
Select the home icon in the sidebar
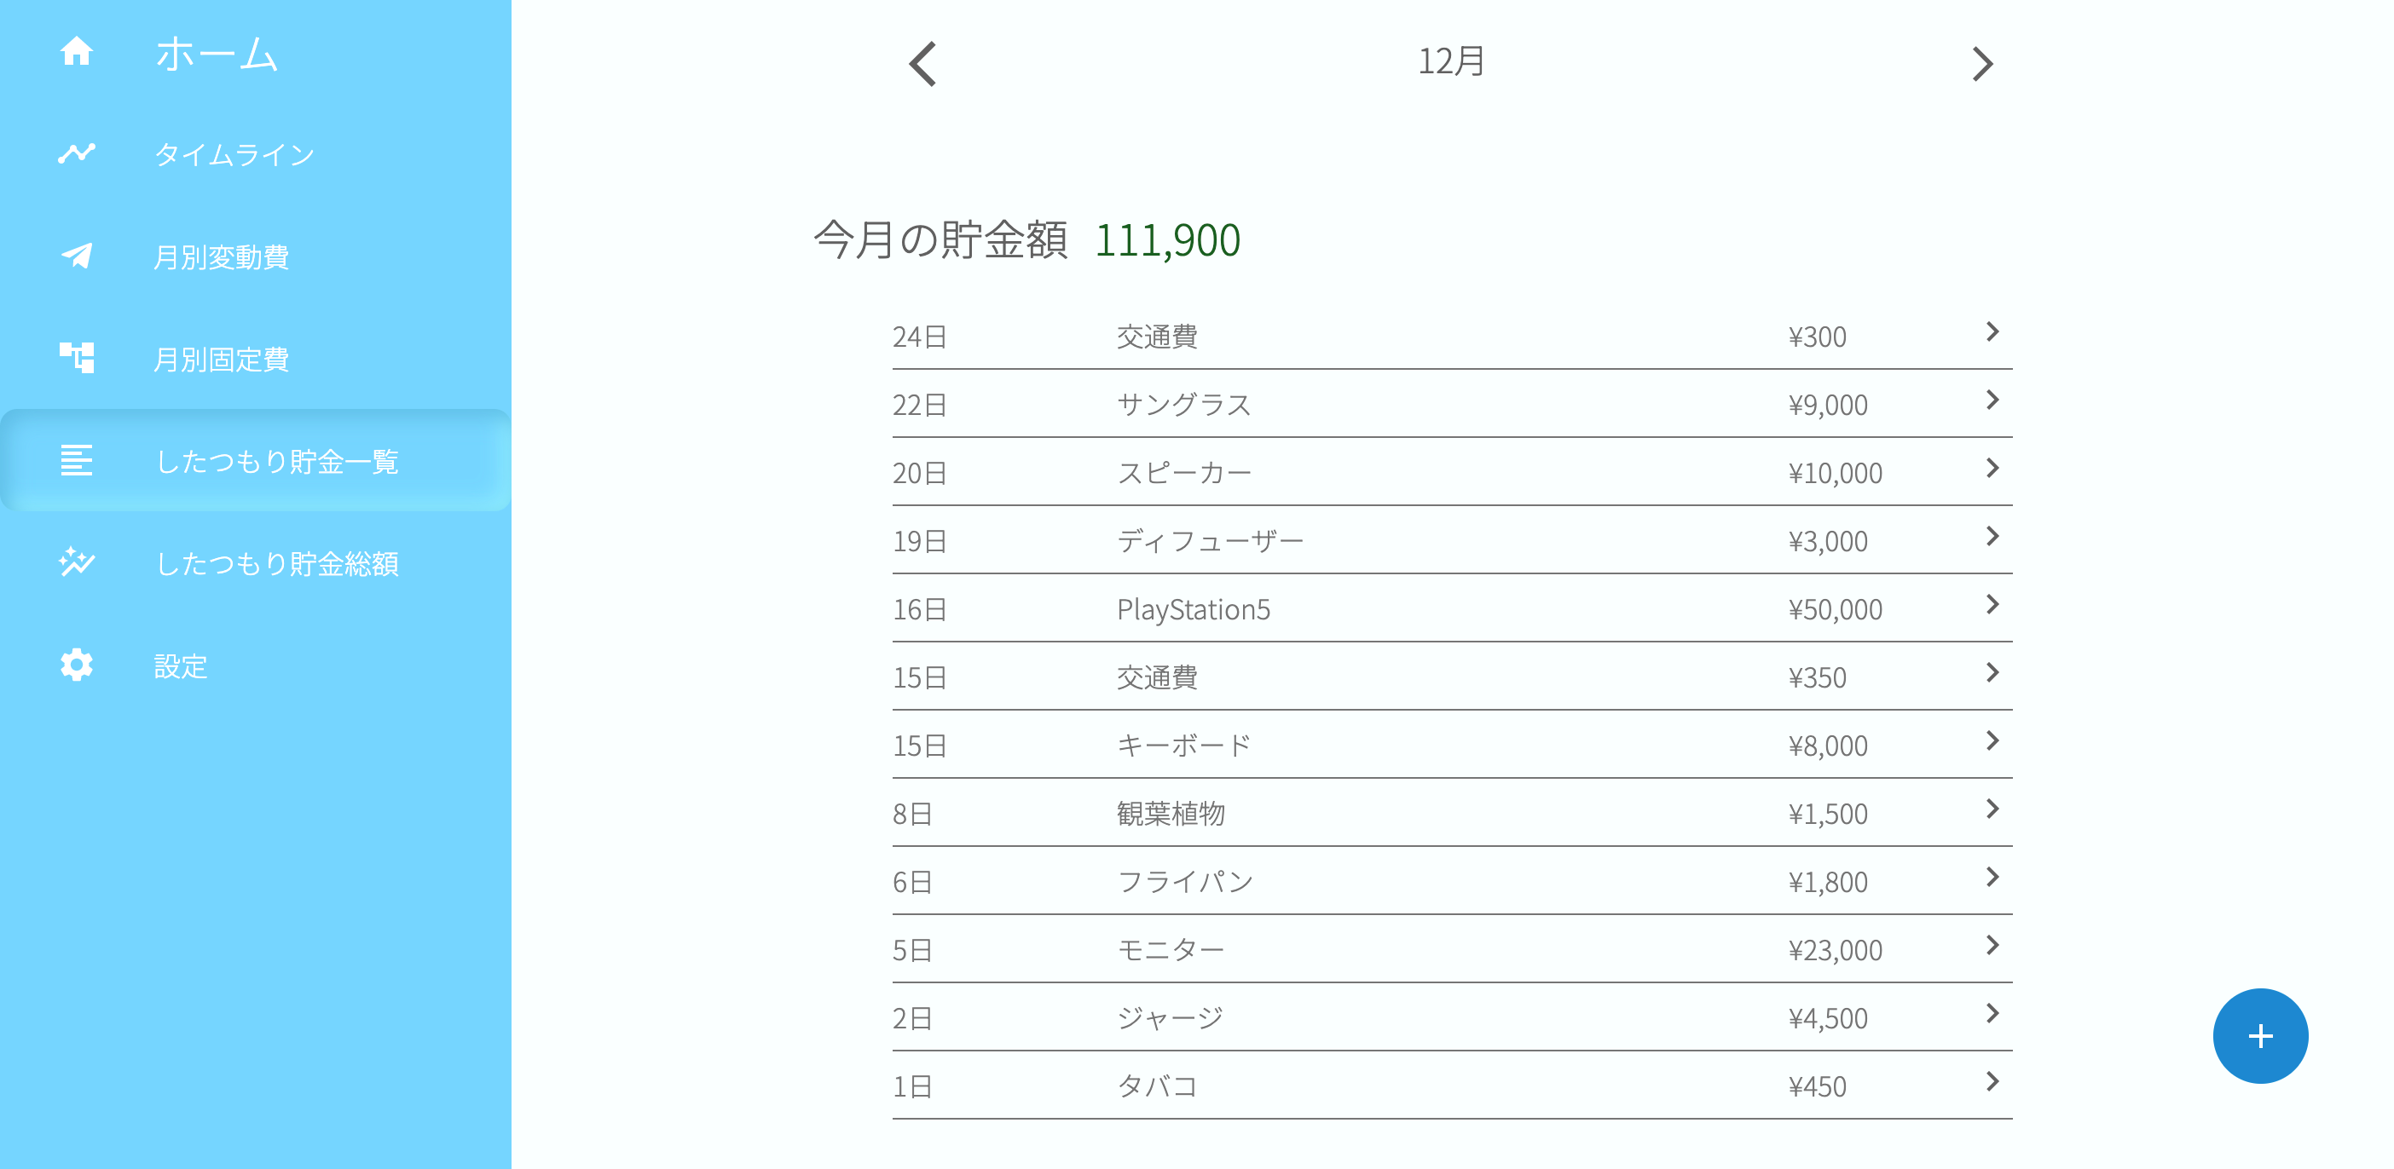[x=77, y=53]
